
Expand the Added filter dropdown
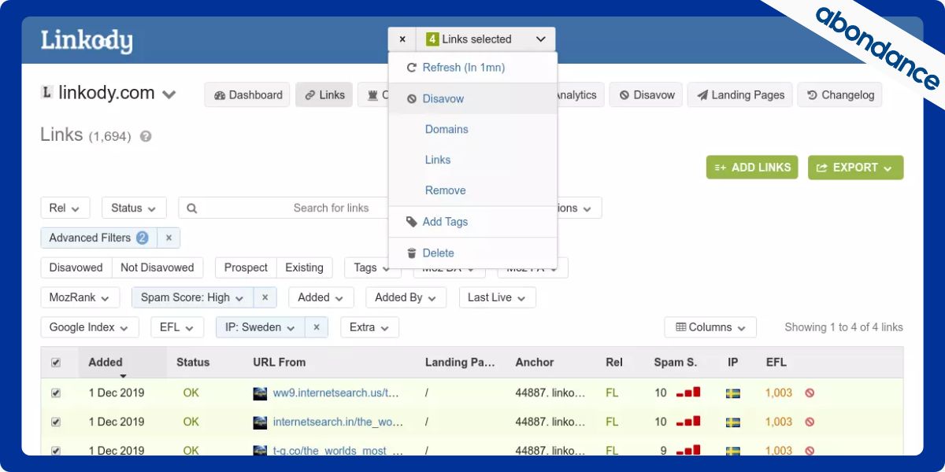click(321, 297)
